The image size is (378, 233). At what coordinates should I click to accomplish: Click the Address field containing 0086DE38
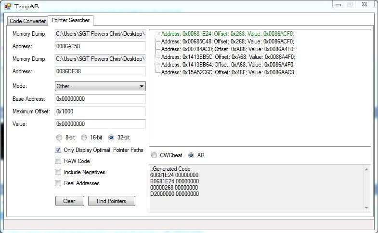[x=100, y=71]
